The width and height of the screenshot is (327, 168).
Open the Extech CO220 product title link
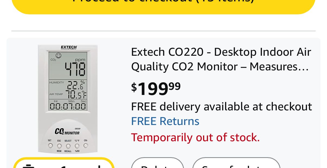pyautogui.click(x=221, y=59)
